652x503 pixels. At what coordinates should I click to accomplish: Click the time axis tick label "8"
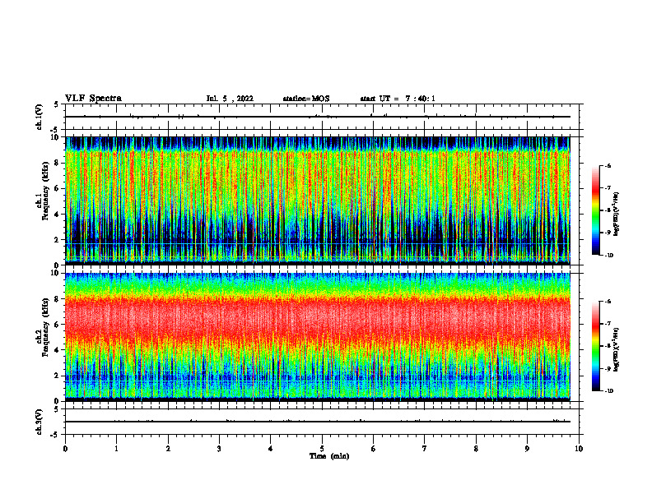point(476,449)
